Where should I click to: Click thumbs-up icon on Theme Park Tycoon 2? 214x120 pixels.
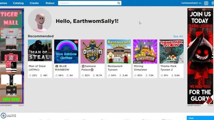click(162, 75)
